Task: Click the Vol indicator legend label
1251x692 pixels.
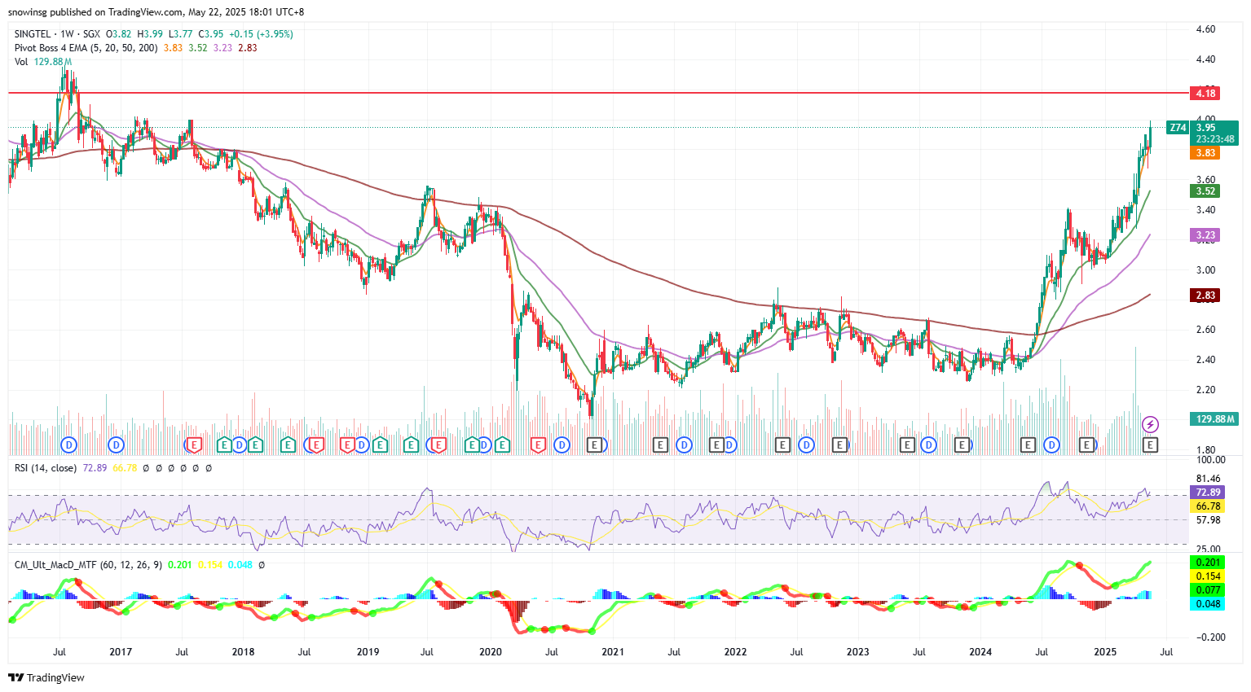Action: click(x=20, y=62)
